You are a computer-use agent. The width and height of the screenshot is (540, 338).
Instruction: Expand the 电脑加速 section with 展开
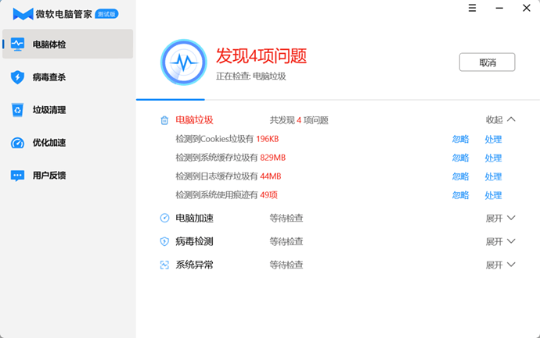(x=494, y=218)
